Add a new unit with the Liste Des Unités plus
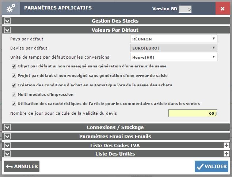The height and width of the screenshot is (177, 232). (x=227, y=154)
